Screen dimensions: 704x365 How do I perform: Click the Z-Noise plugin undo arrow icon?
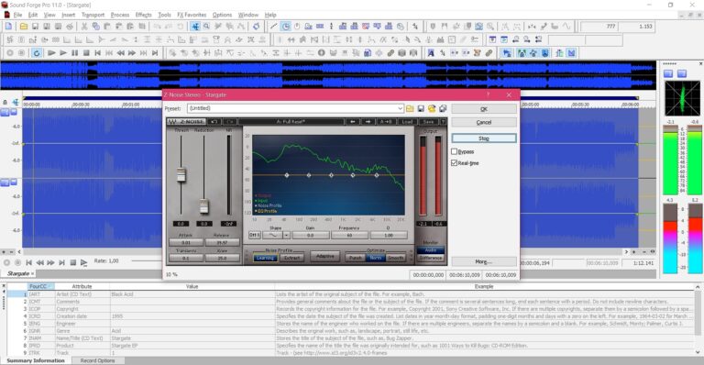(x=214, y=122)
